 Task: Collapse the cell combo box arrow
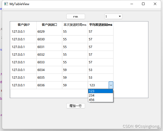[x=111, y=85]
